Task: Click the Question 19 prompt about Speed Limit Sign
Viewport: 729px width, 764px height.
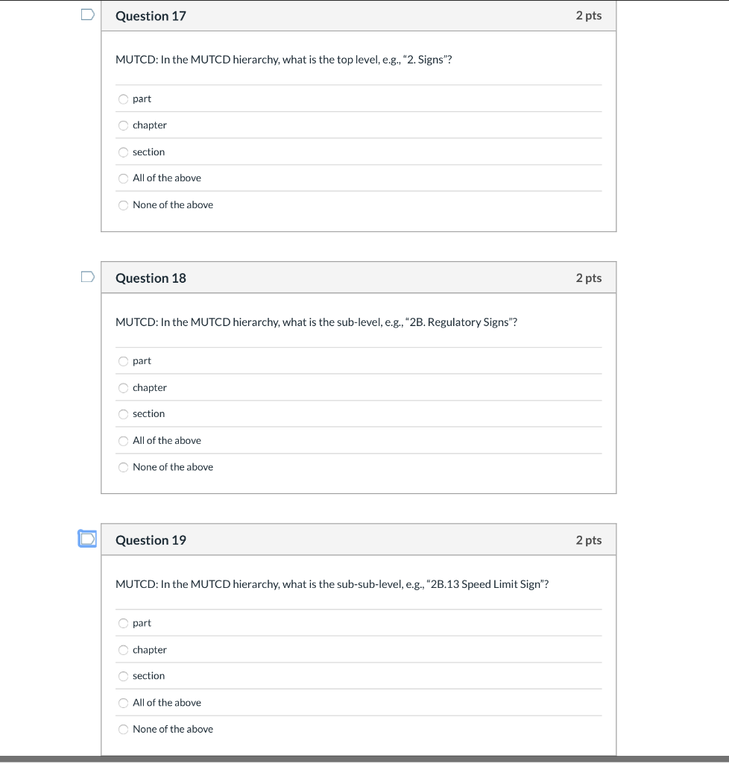Action: pyautogui.click(x=332, y=584)
